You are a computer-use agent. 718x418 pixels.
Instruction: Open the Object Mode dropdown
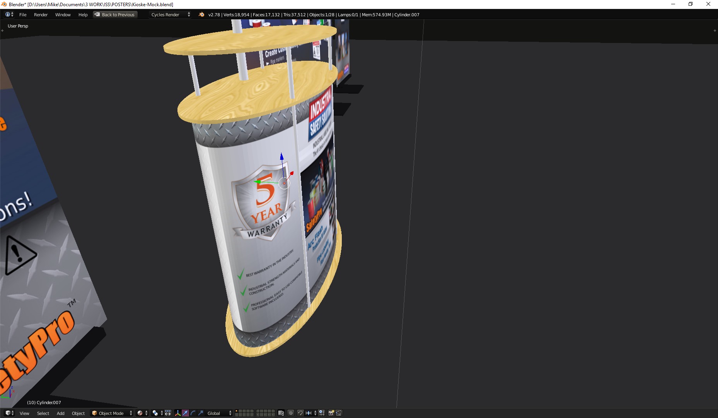coord(112,413)
